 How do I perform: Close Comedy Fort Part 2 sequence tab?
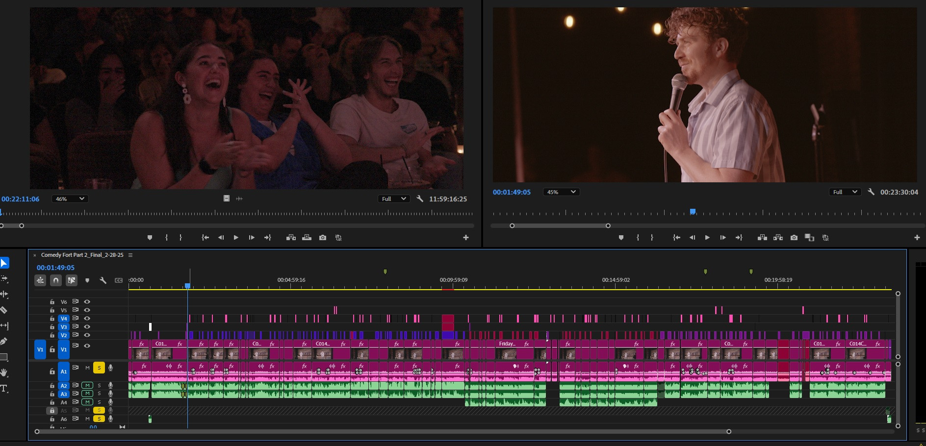click(x=34, y=255)
